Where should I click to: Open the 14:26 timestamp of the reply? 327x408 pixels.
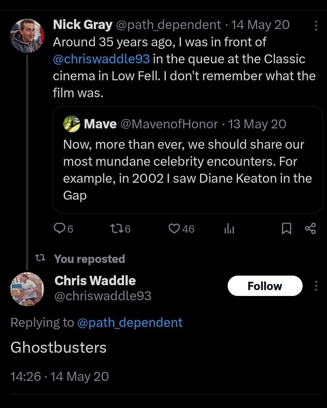[26, 377]
